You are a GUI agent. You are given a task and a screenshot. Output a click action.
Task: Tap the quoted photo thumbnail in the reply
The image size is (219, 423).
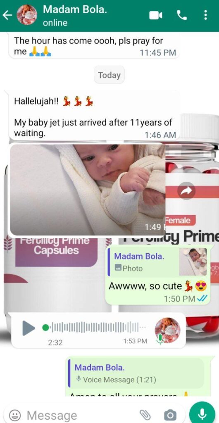[193, 261]
